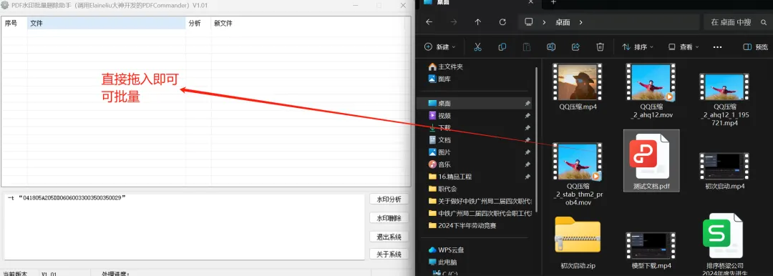Viewport: 773px width, 276px height.
Task: Select the 模型下载.mp4 video file
Action: pyautogui.click(x=651, y=250)
